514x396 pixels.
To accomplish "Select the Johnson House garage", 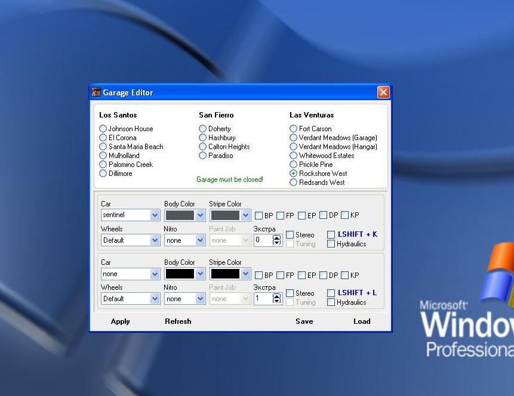I will [103, 129].
